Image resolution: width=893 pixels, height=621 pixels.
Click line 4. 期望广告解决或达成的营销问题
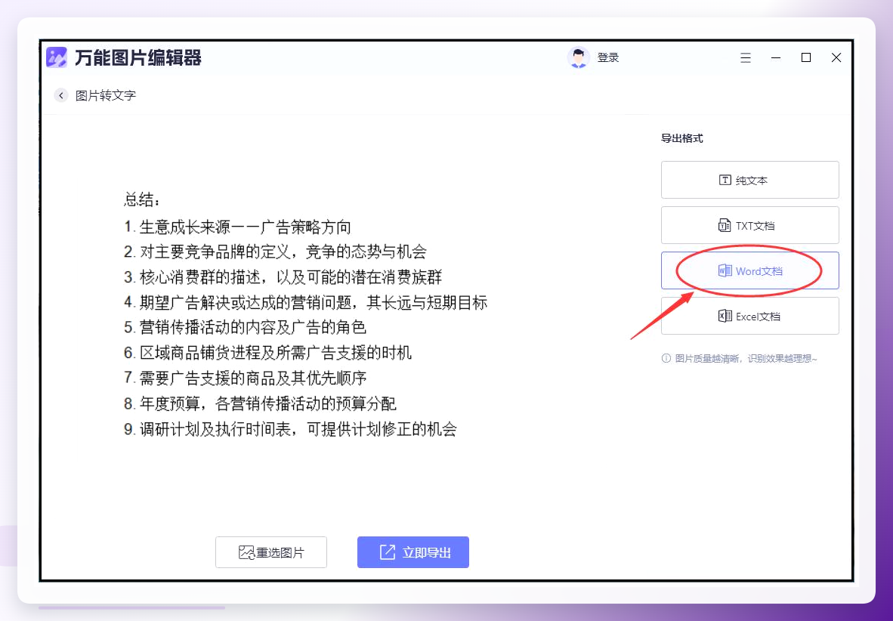click(x=306, y=302)
